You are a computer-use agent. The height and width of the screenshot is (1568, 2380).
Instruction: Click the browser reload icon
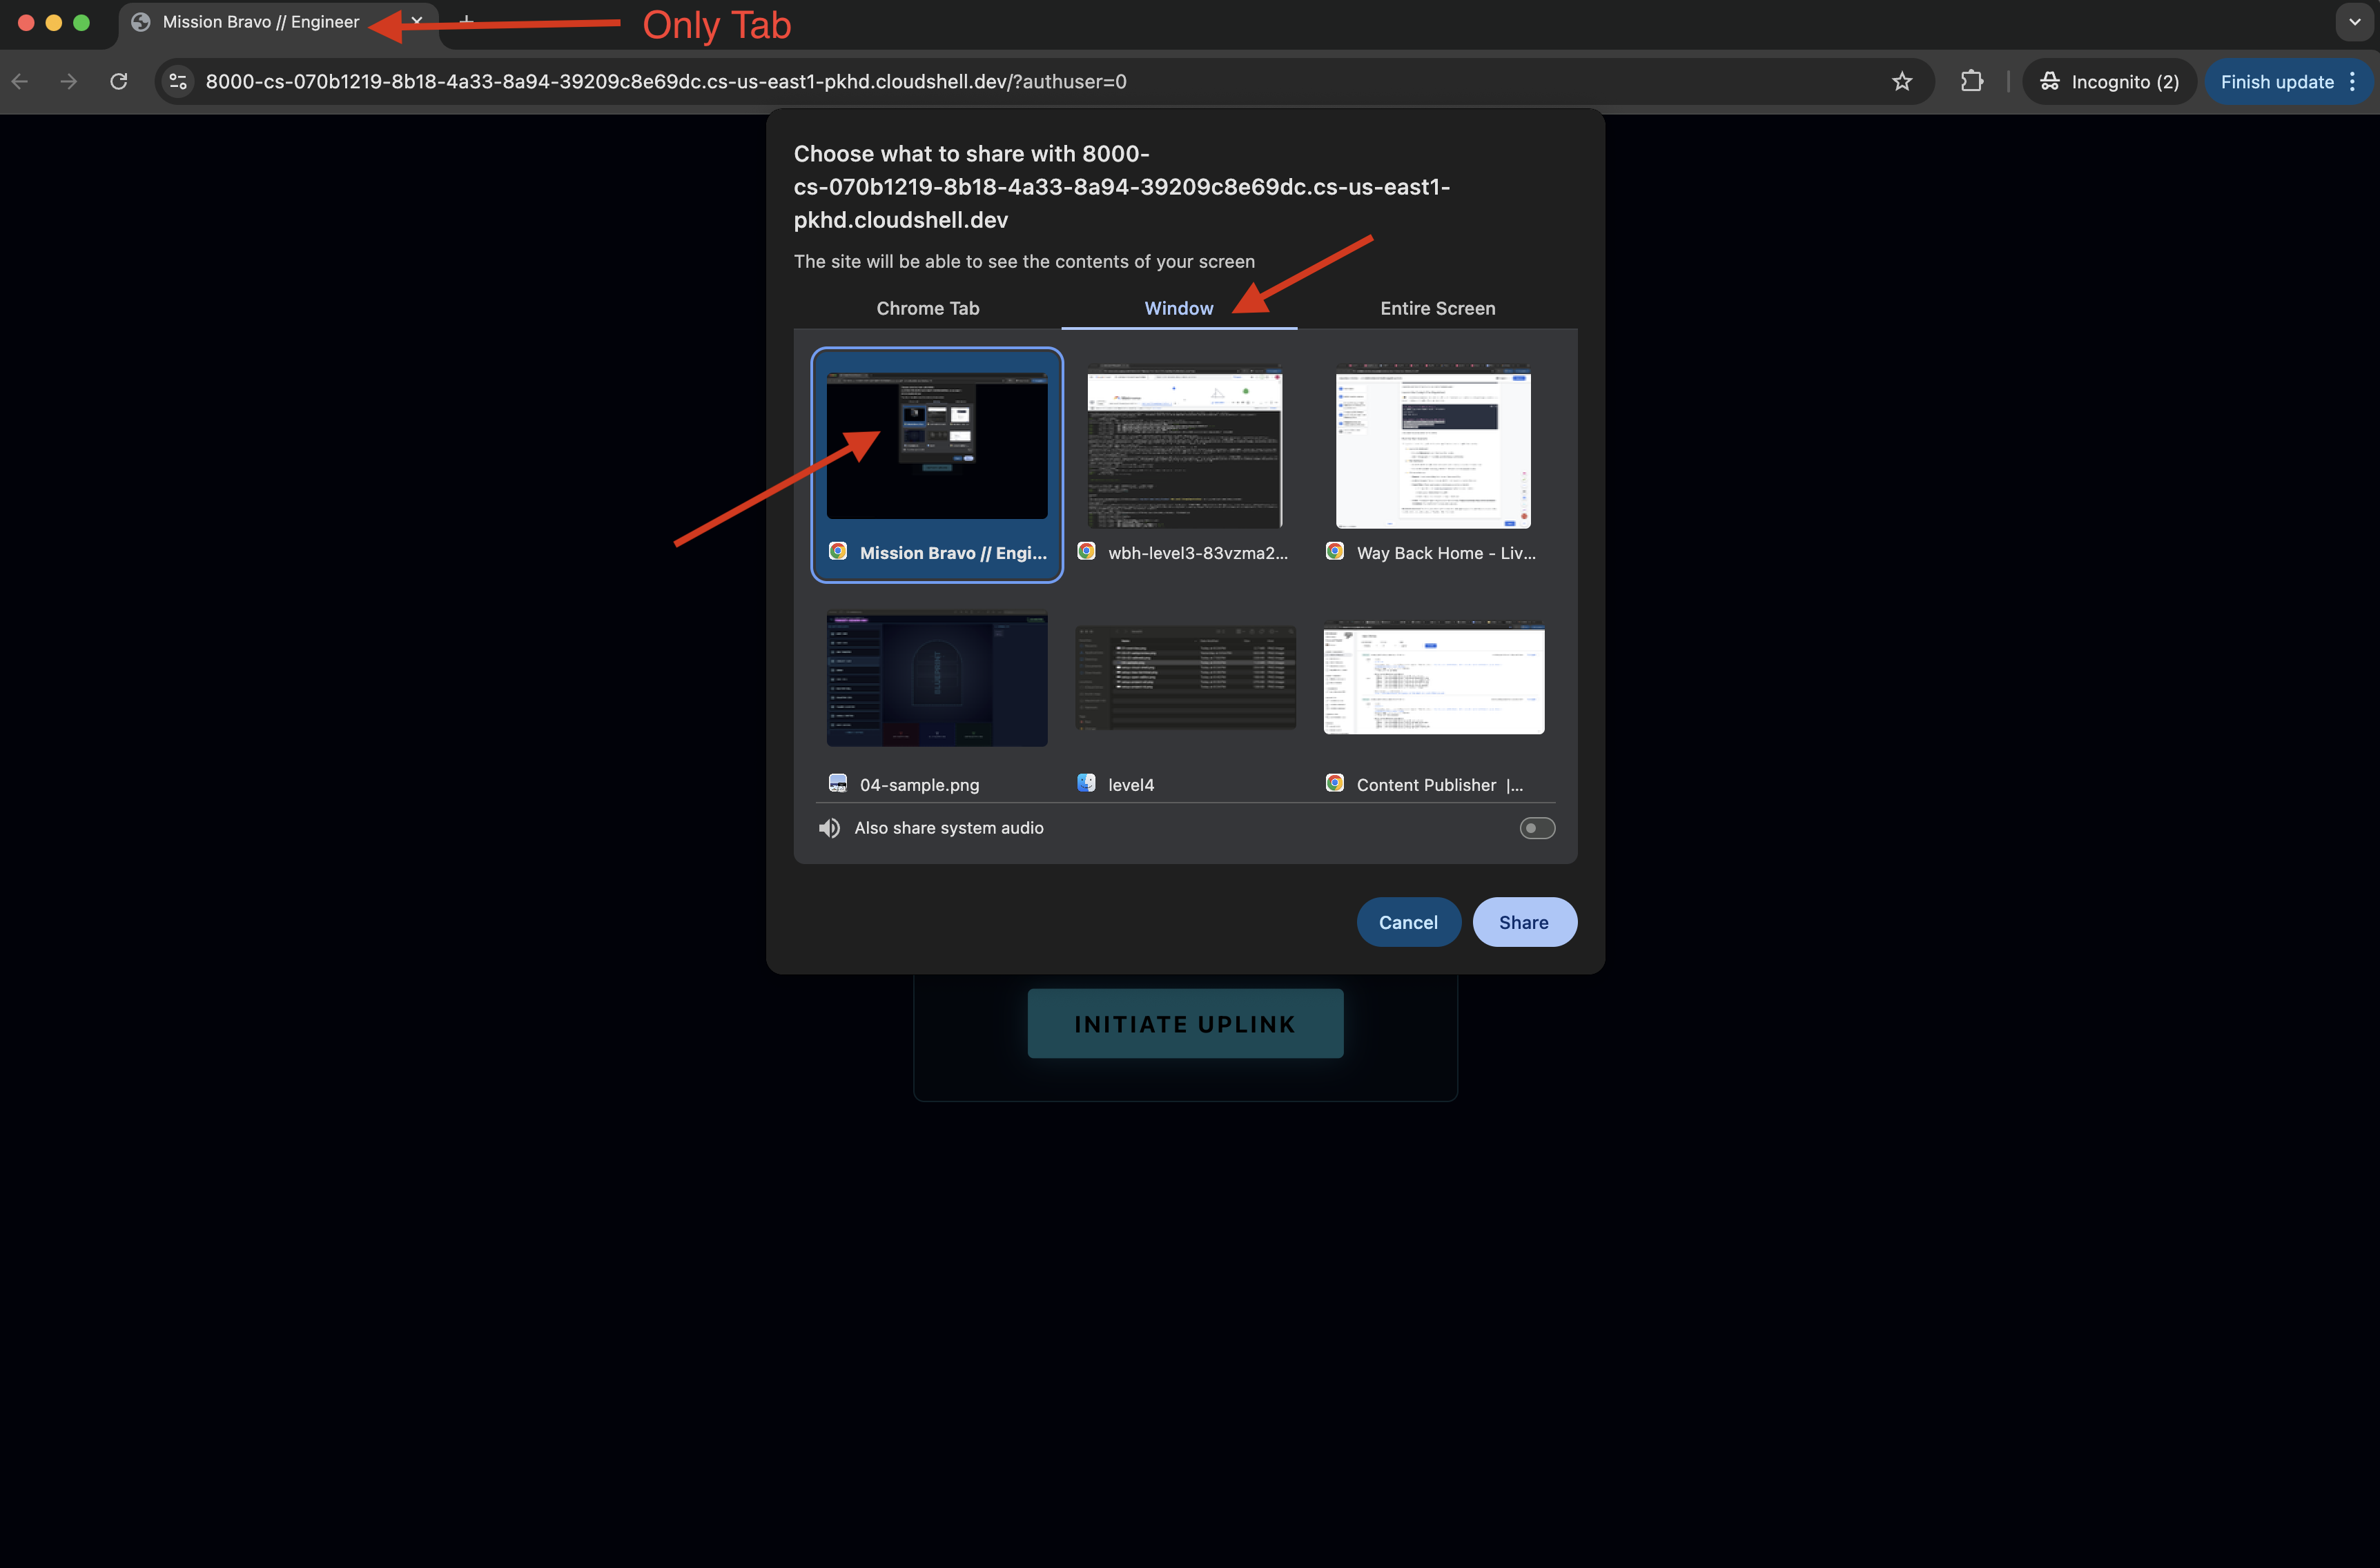coord(119,82)
